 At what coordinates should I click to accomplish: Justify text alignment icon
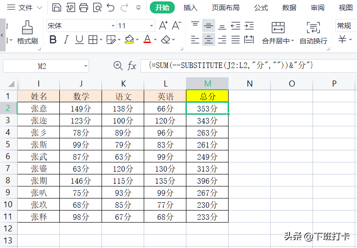236,39
